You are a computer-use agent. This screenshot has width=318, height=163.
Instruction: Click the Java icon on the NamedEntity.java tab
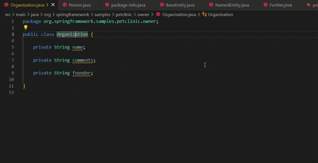click(211, 5)
